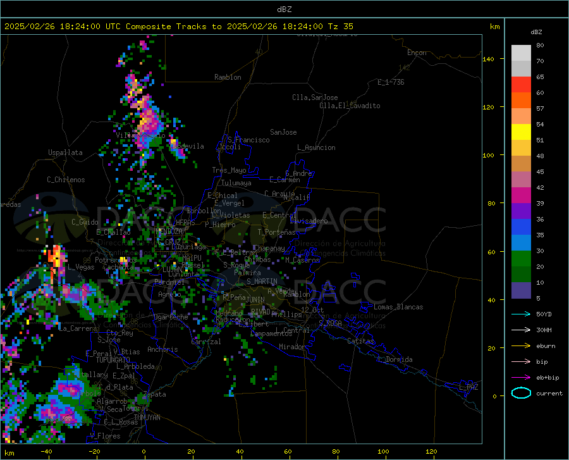The height and width of the screenshot is (460, 569).
Task: Click the 'km' label at the bottom left
Action: tap(9, 453)
